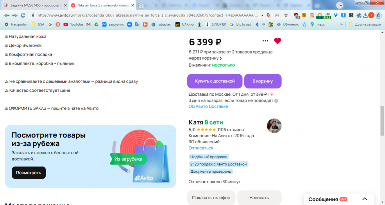Open the UAKino bookmark
Screen dimensions: 385x205
pos(184,24)
